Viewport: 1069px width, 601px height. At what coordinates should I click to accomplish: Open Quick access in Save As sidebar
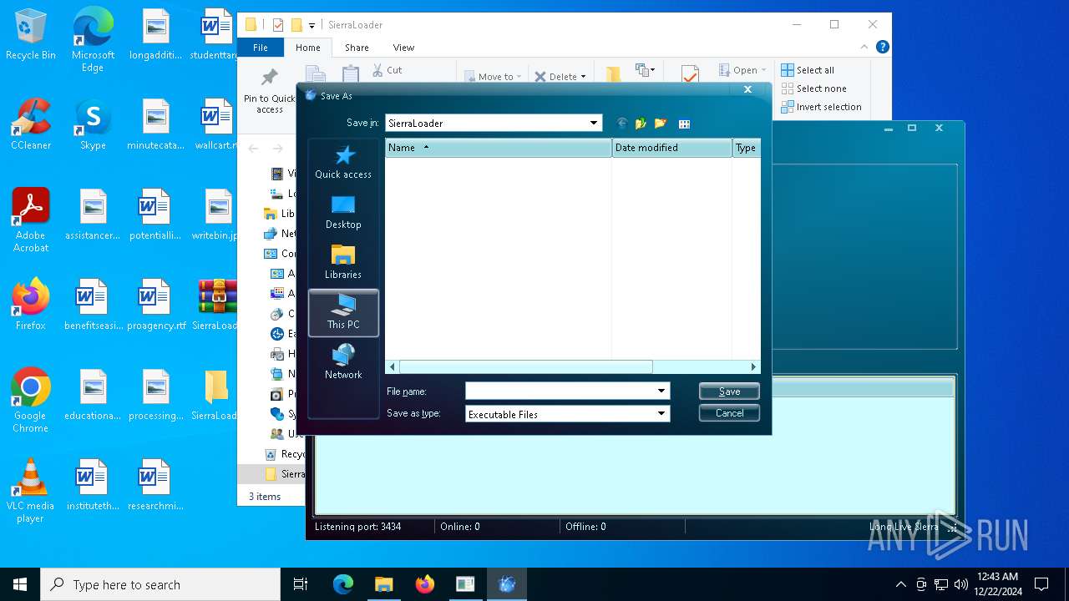343,162
